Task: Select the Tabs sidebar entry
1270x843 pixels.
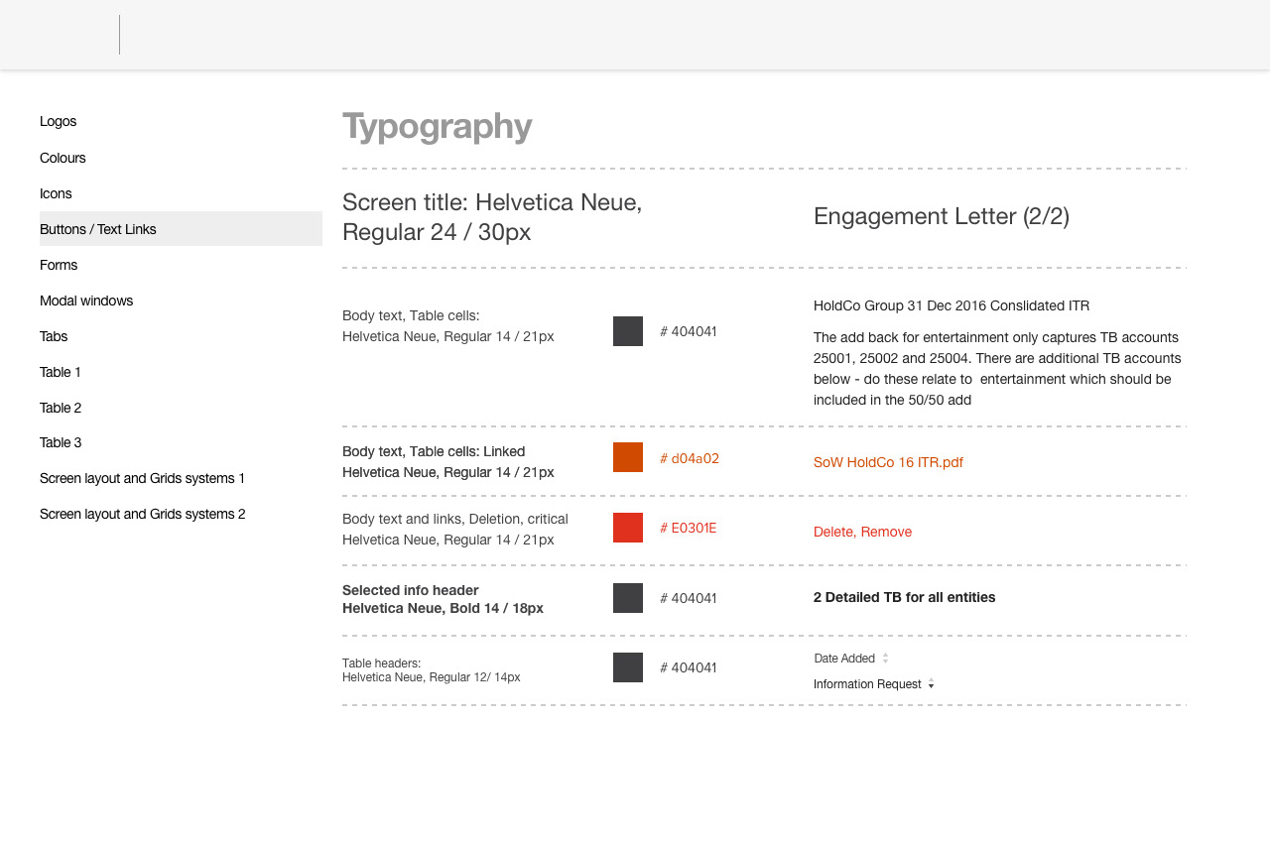Action: [54, 336]
